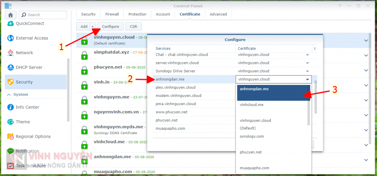Screen dimensions: 377x176
Task: Open the Add button dropdown arrow
Action: point(93,26)
